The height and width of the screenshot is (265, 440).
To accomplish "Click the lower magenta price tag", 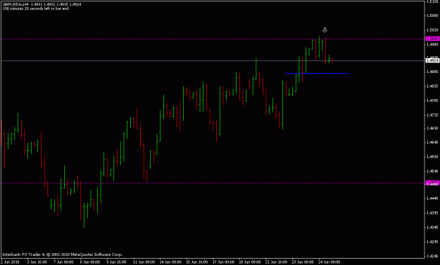I will coord(432,183).
